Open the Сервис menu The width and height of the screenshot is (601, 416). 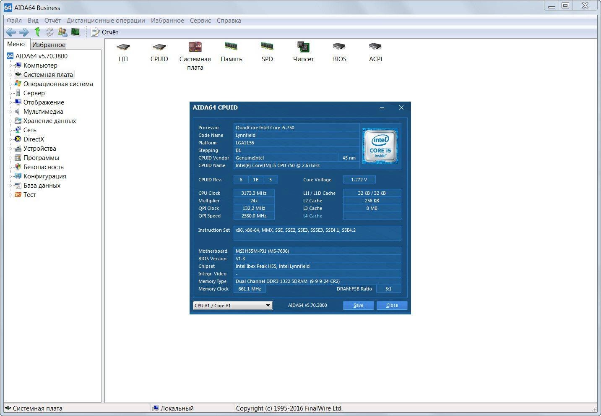pos(200,21)
